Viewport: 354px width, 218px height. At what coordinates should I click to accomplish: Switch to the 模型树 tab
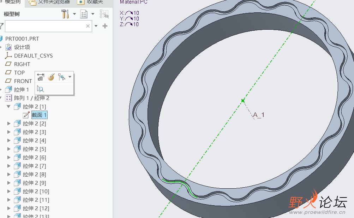coord(12,2)
